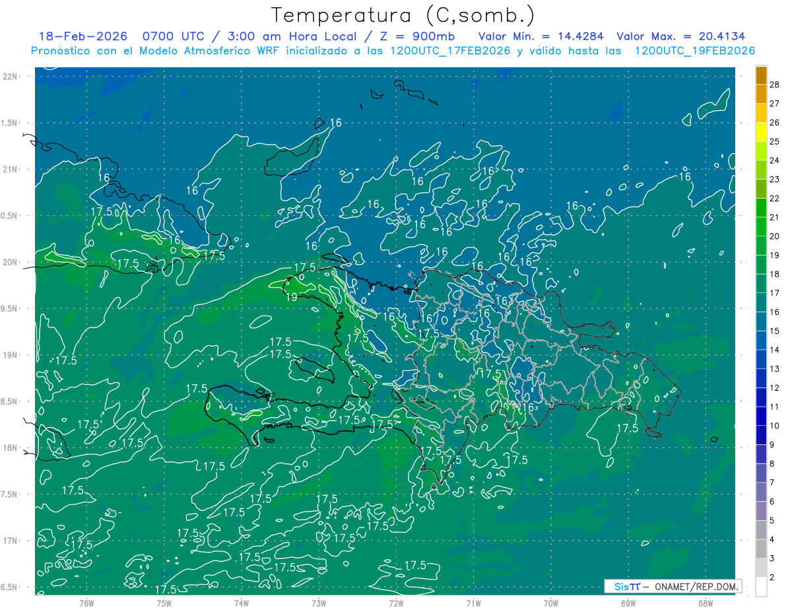Click the '8.5N' cropped latitude axis label
This screenshot has height=612, width=792.
coord(10,401)
